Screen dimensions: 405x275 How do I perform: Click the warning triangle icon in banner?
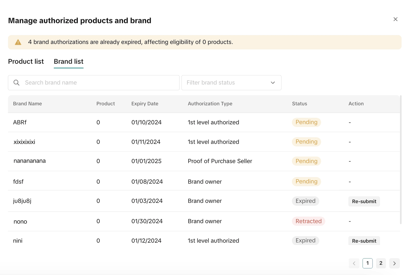(x=18, y=42)
